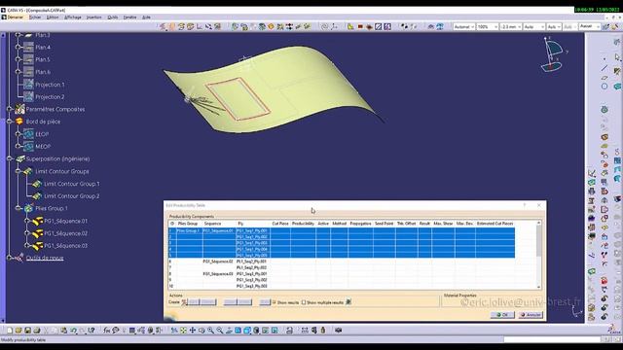The image size is (623, 350).
Task: Click the Select arrow tool in right toolbar
Action: point(617,57)
